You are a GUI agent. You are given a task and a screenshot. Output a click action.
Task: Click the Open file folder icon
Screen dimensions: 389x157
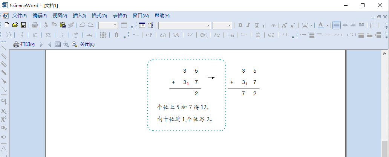(x=15, y=25)
